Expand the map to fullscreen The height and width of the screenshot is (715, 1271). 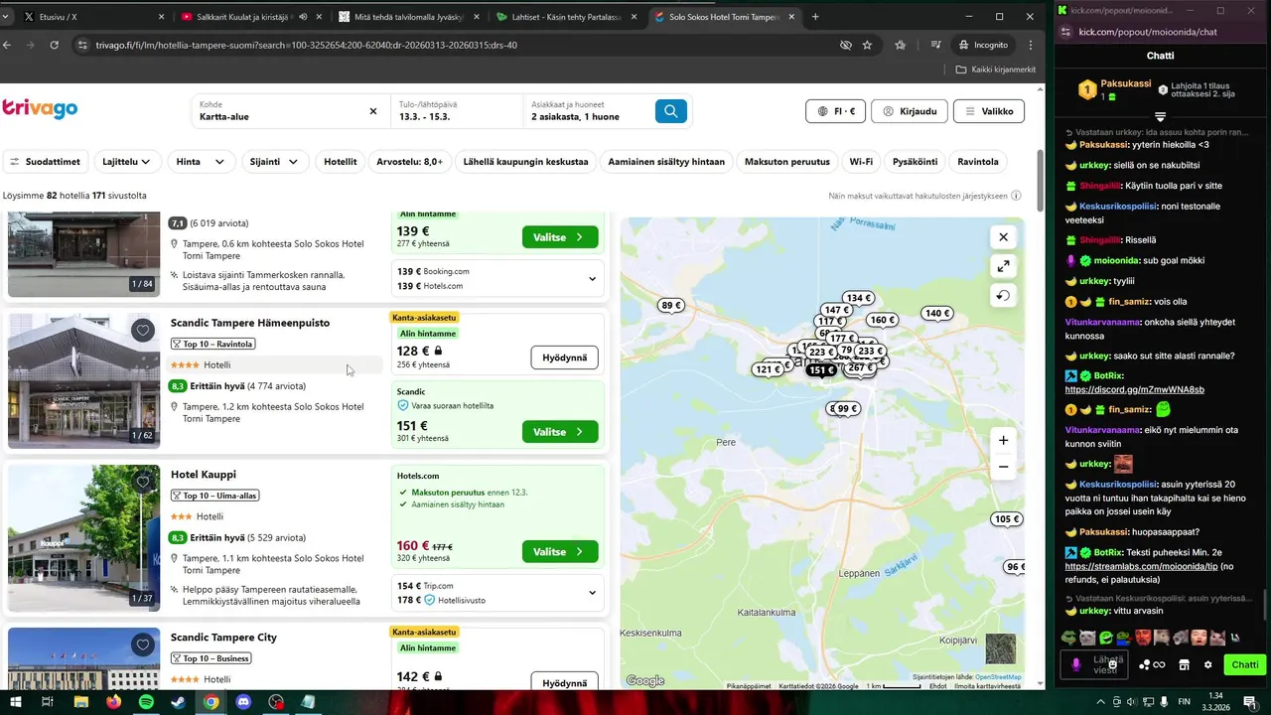click(x=1003, y=266)
